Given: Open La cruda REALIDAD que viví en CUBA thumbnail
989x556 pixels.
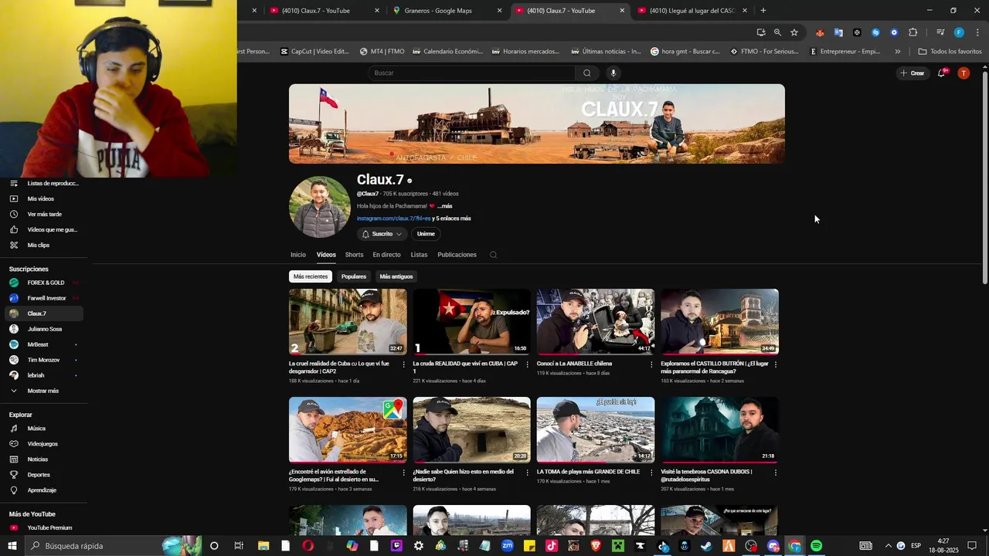Looking at the screenshot, I should pos(471,322).
